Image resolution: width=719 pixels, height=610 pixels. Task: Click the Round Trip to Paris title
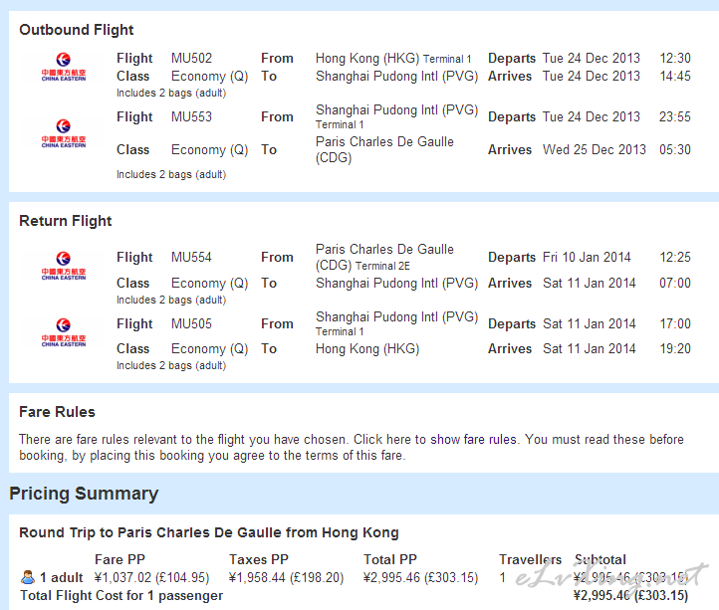point(209,532)
